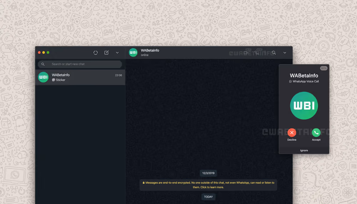This screenshot has width=357, height=204.
Task: Minimize the window with yellow button
Action: [44, 53]
